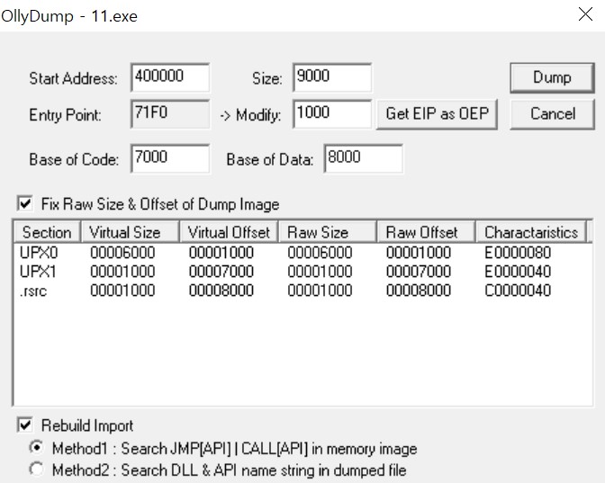Click the Section column header
The image size is (605, 483).
pos(47,232)
